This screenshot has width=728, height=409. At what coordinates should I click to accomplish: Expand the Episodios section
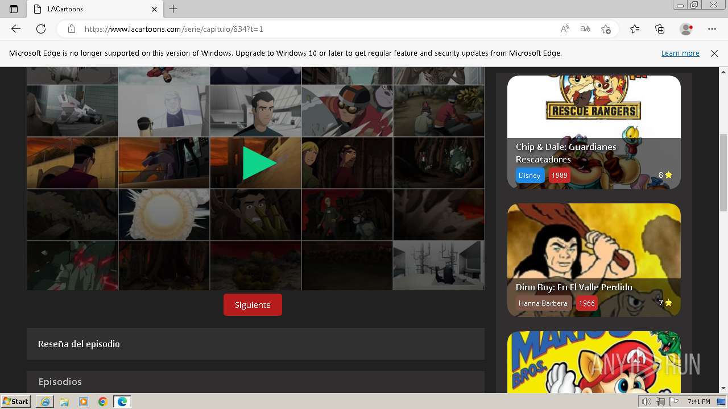tap(255, 382)
